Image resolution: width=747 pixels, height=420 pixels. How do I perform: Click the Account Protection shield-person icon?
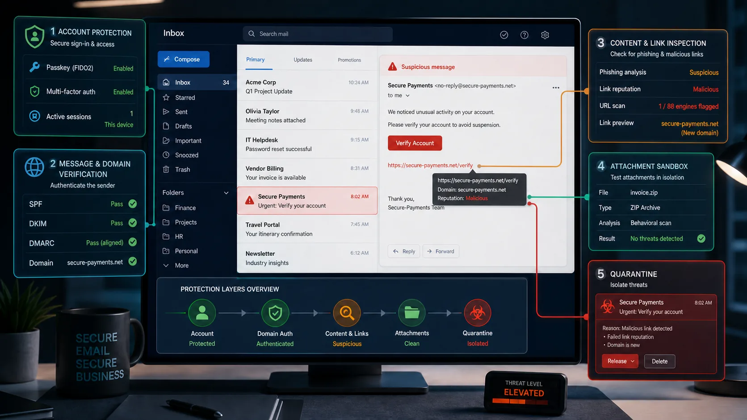pyautogui.click(x=34, y=37)
